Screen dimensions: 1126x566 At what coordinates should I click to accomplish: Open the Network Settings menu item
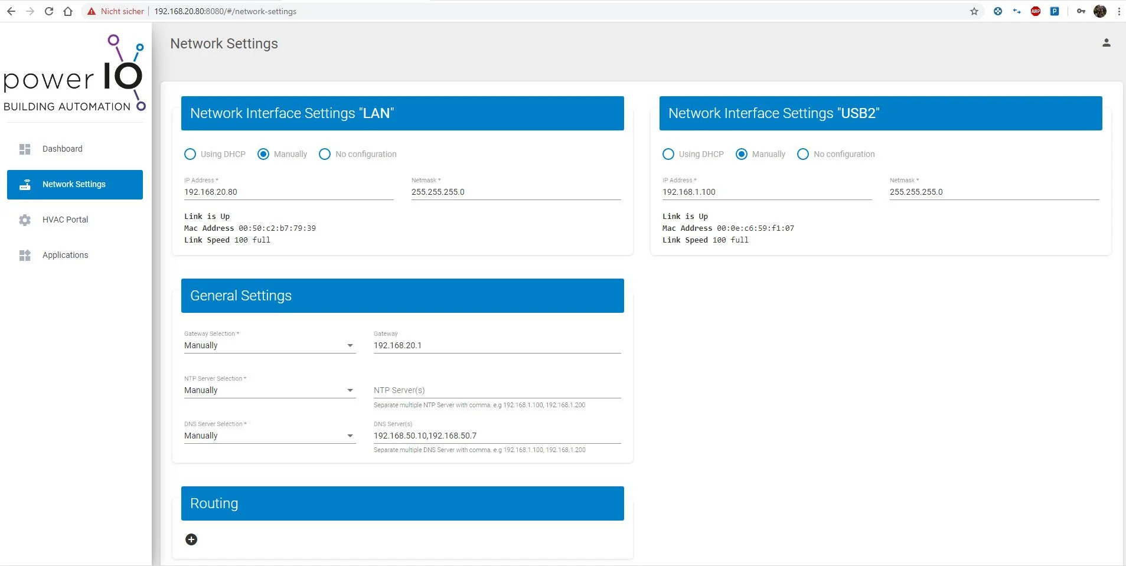(x=74, y=185)
